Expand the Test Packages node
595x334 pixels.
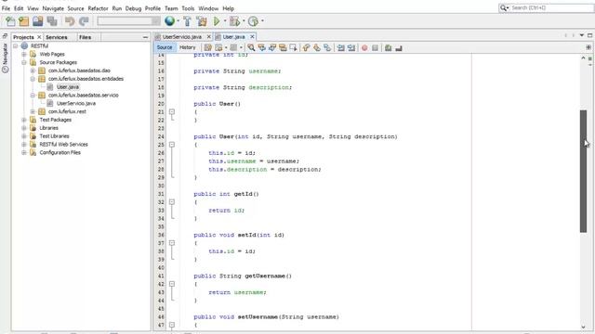(x=24, y=120)
